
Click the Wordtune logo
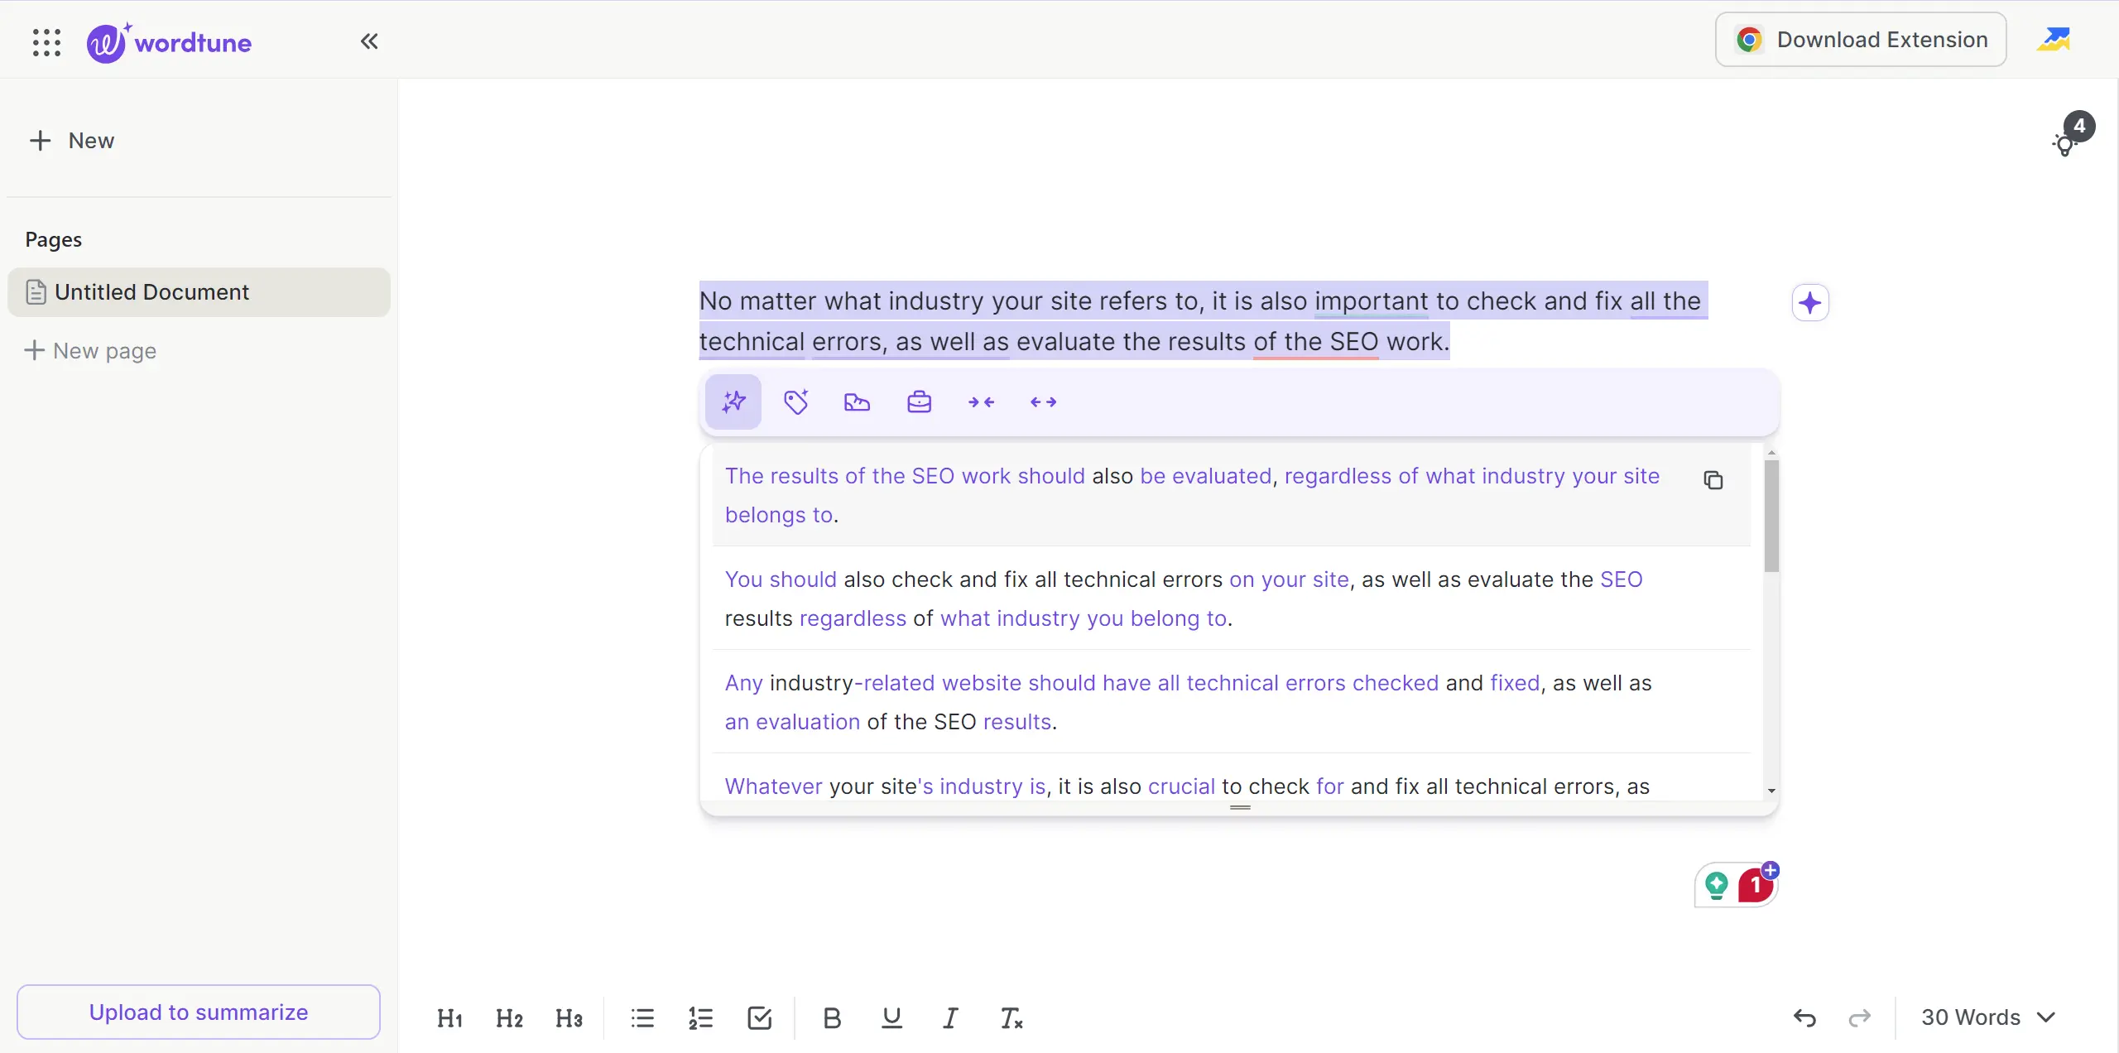tap(169, 42)
